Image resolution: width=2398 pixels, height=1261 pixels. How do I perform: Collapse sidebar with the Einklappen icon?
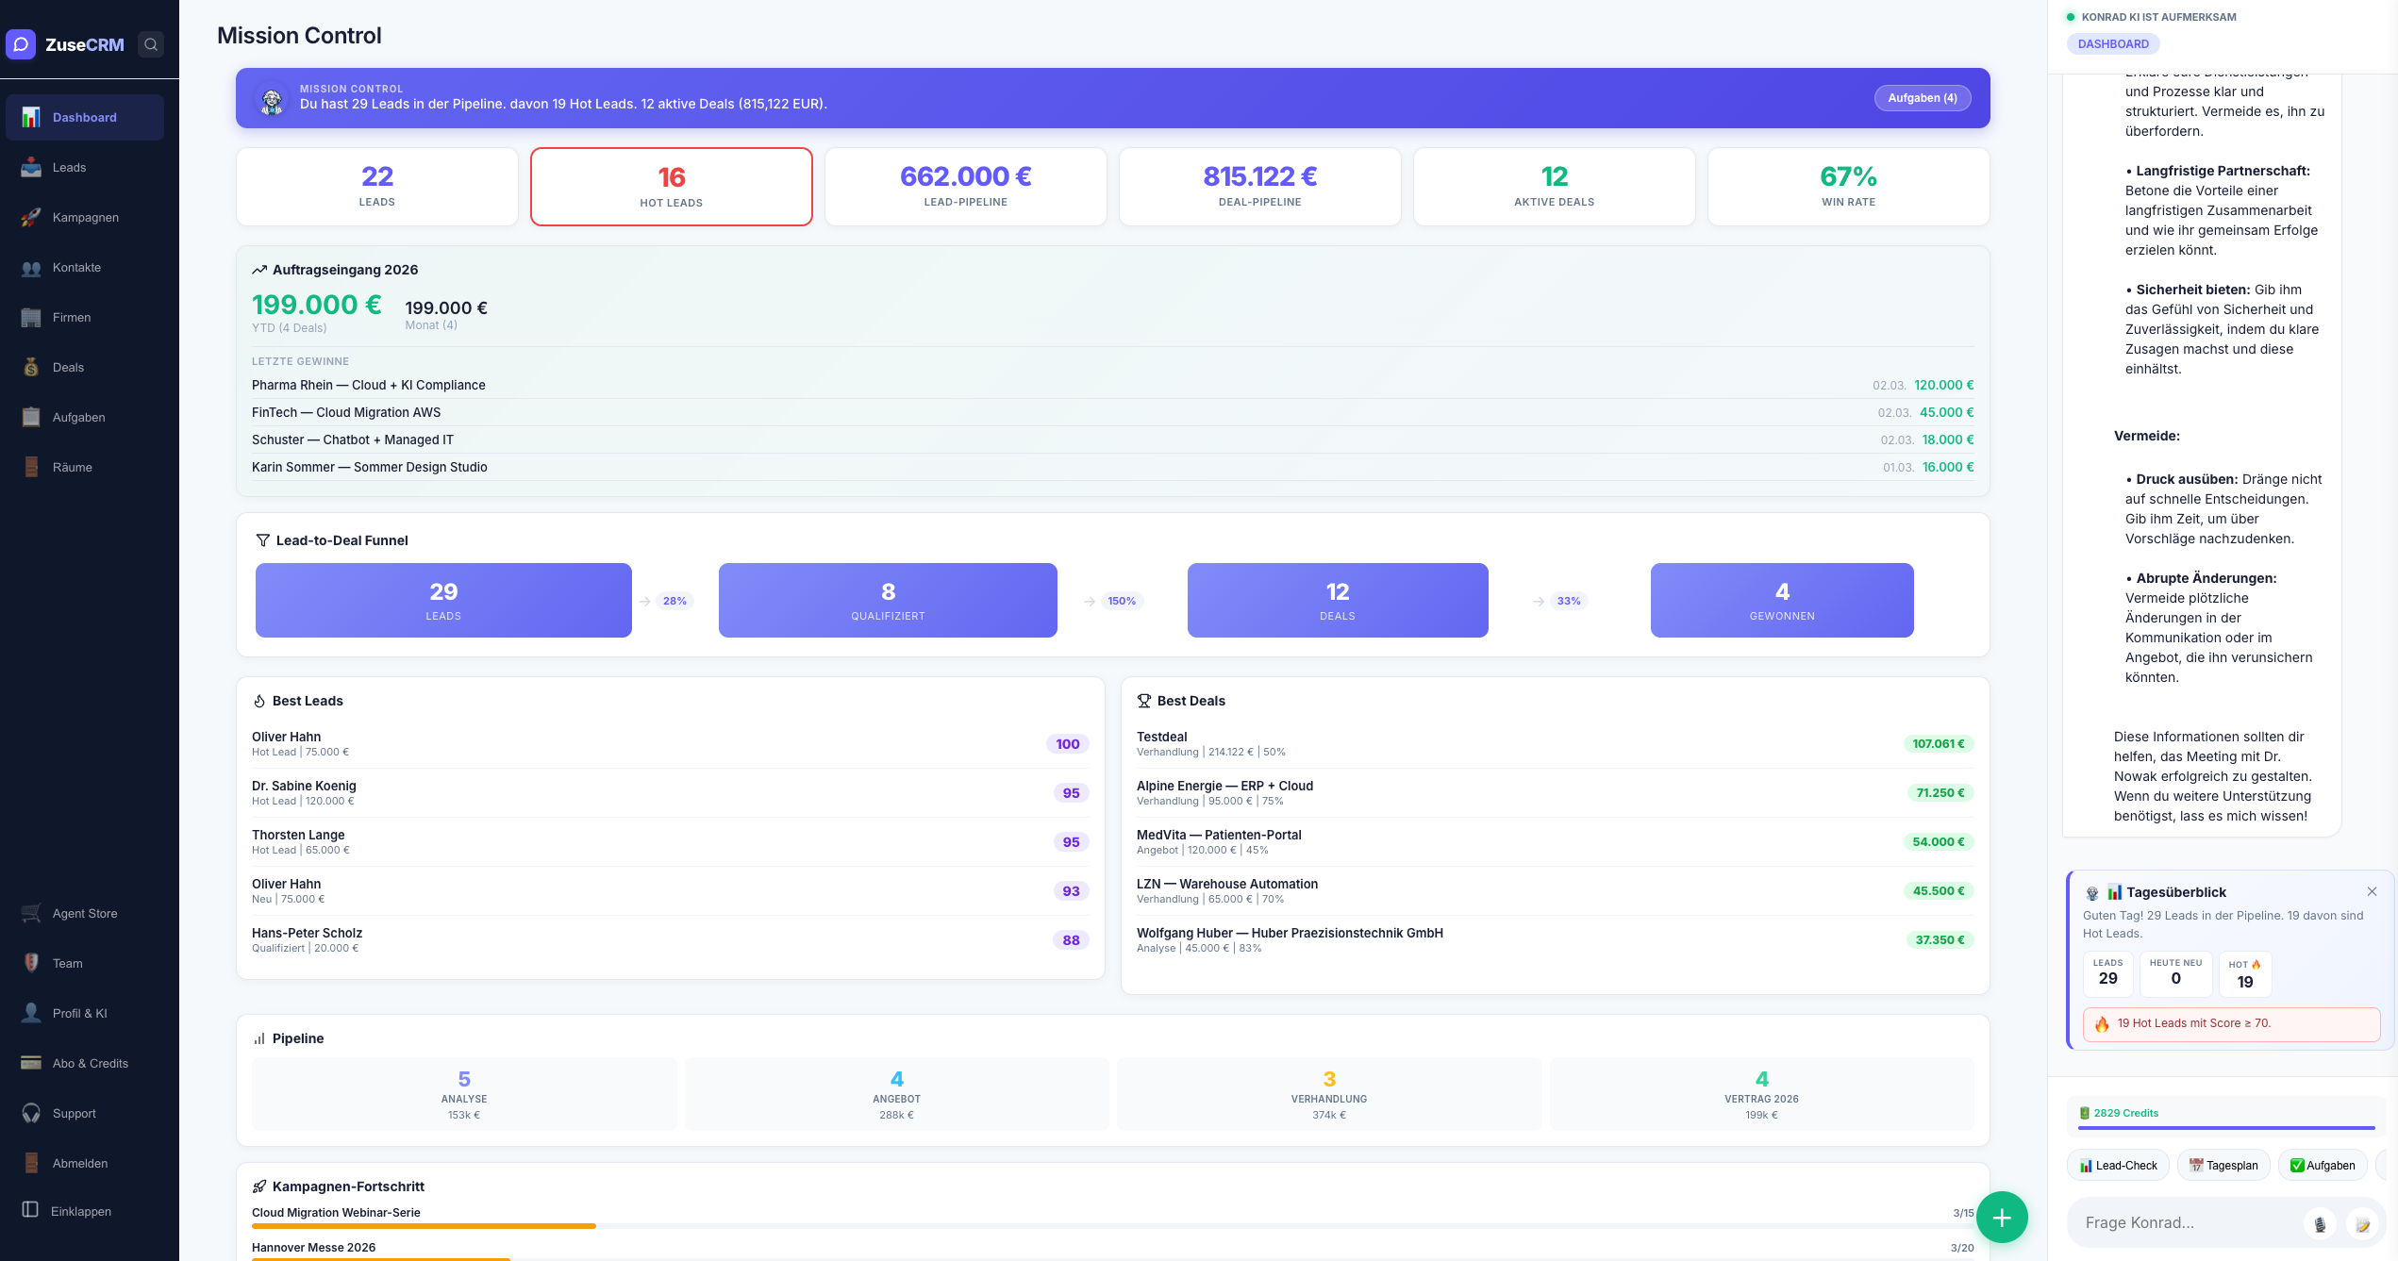(x=30, y=1210)
